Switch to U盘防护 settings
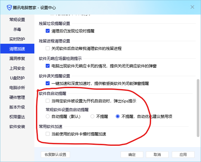Viewport: 201px width, 162px height. (x=17, y=78)
